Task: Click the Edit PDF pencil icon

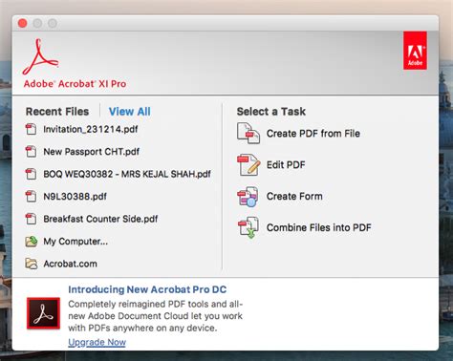Action: 248,164
